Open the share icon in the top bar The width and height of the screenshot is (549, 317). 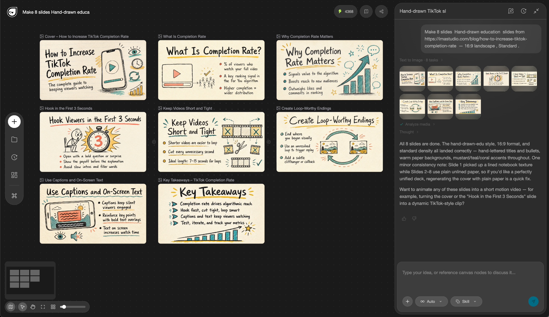[381, 12]
